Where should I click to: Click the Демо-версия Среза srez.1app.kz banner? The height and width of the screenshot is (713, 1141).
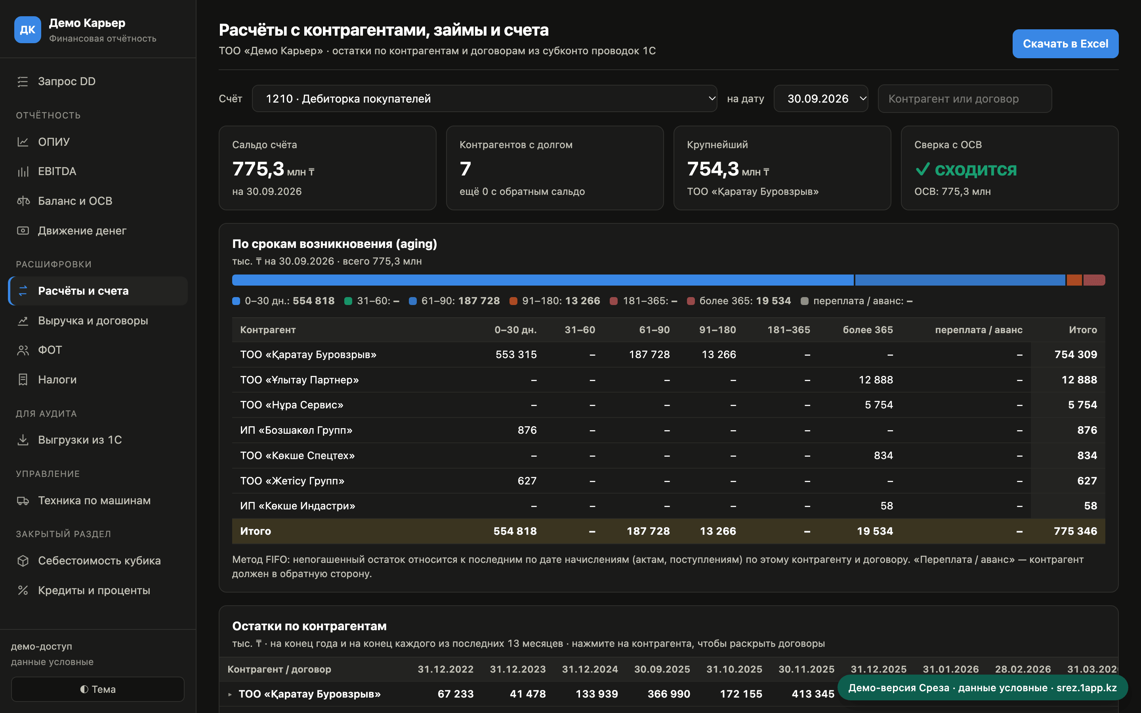(x=983, y=688)
